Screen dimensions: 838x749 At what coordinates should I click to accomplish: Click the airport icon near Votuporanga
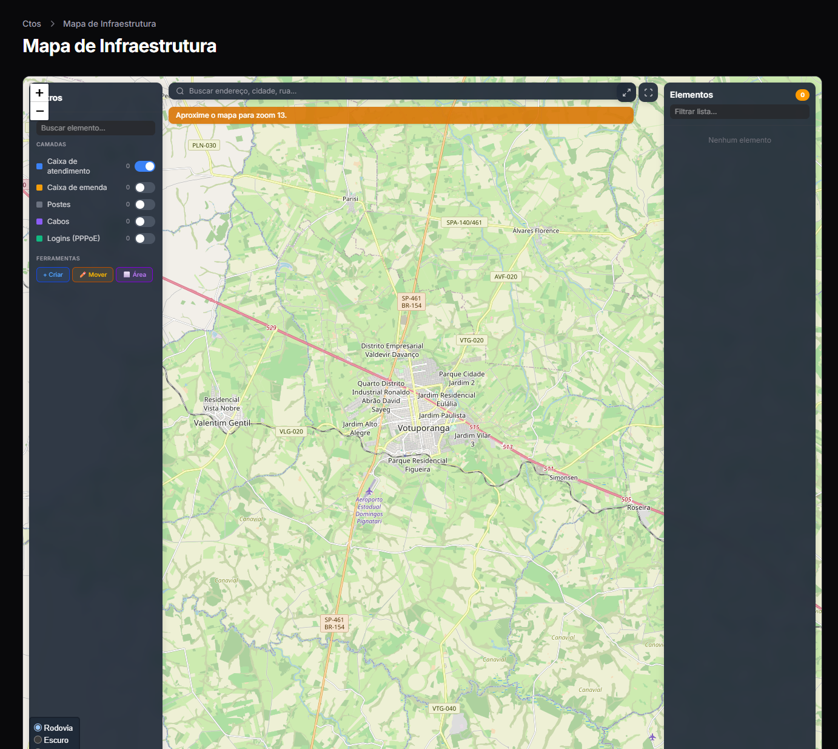click(x=369, y=491)
